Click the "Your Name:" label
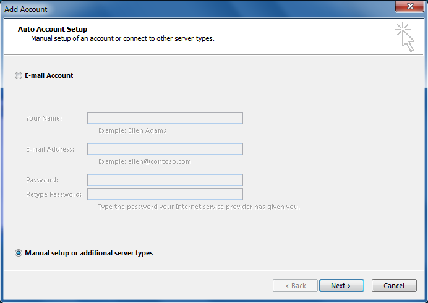The image size is (428, 303). (x=44, y=118)
